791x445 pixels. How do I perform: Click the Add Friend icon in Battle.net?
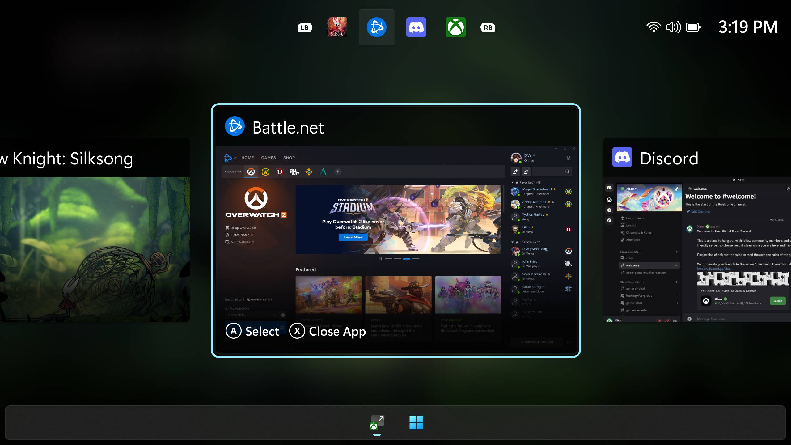515,172
